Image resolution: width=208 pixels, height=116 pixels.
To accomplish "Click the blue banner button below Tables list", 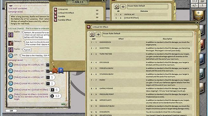I will pos(61,70).
